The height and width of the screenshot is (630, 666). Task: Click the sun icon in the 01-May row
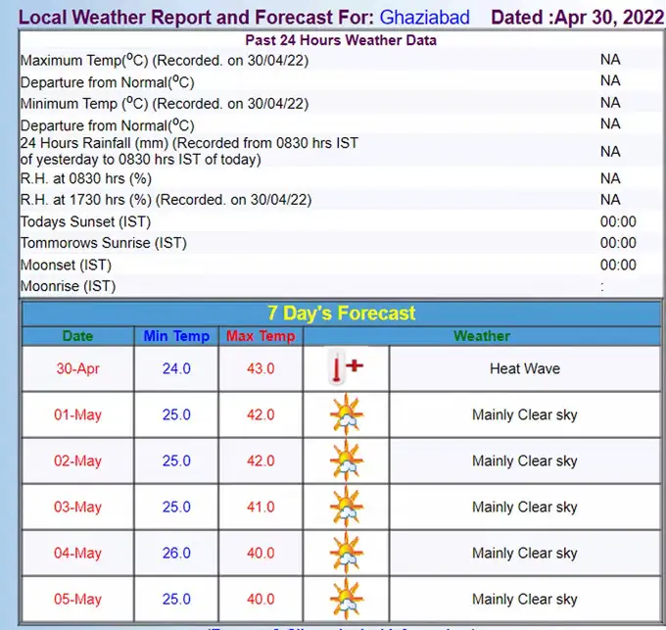pyautogui.click(x=346, y=414)
